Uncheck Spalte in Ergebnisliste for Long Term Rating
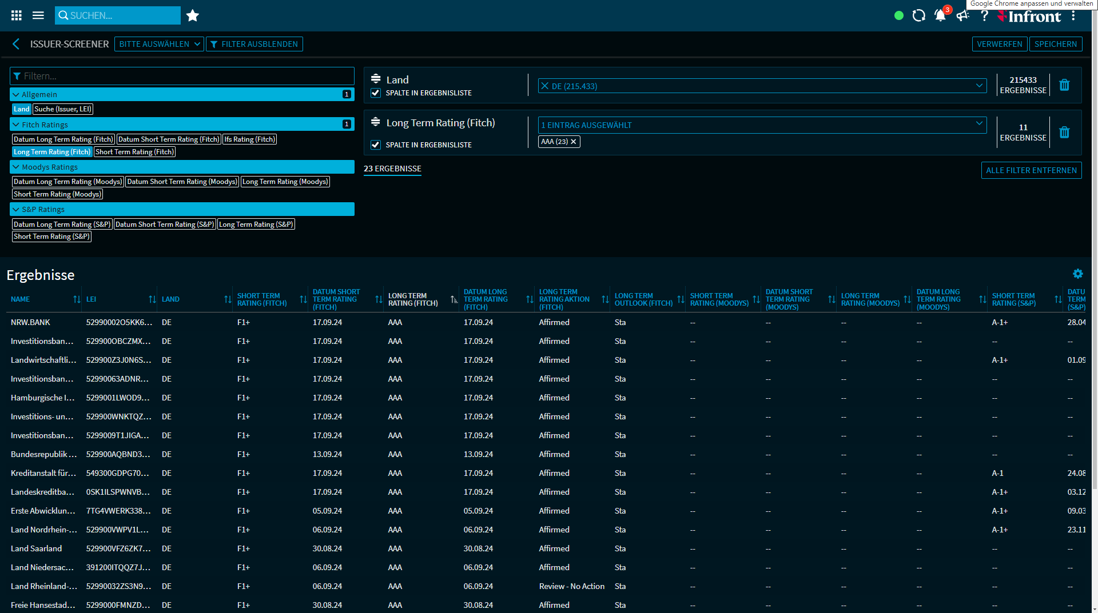 pyautogui.click(x=376, y=145)
